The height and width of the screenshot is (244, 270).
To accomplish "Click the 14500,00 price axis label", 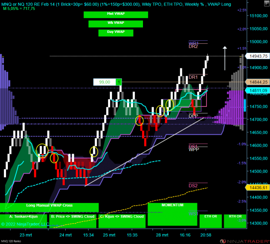I will tap(258, 171).
